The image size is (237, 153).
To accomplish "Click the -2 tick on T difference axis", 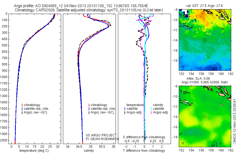I will coord(126,147).
